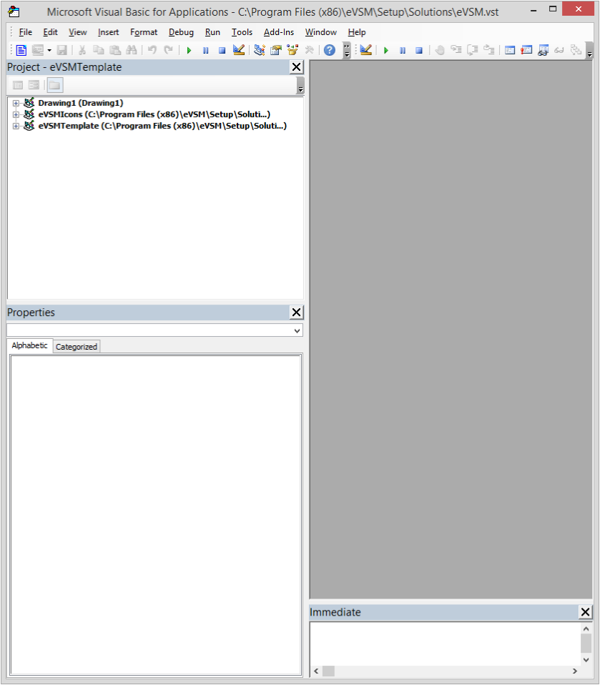
Task: Select eVSMTemplate project in tree
Action: [162, 126]
